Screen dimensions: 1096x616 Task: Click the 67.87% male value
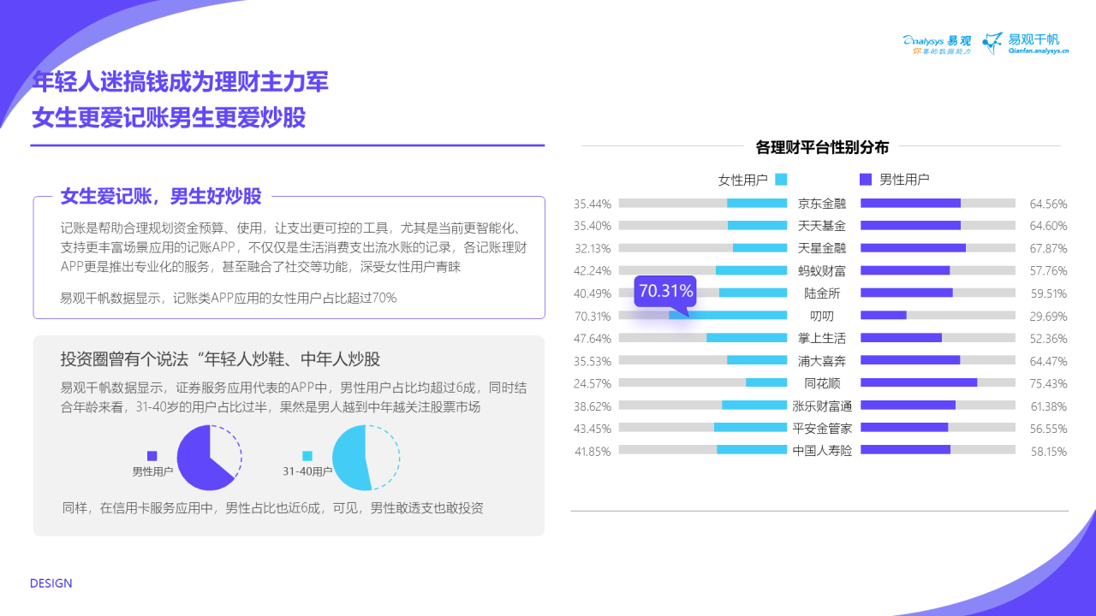point(1049,248)
